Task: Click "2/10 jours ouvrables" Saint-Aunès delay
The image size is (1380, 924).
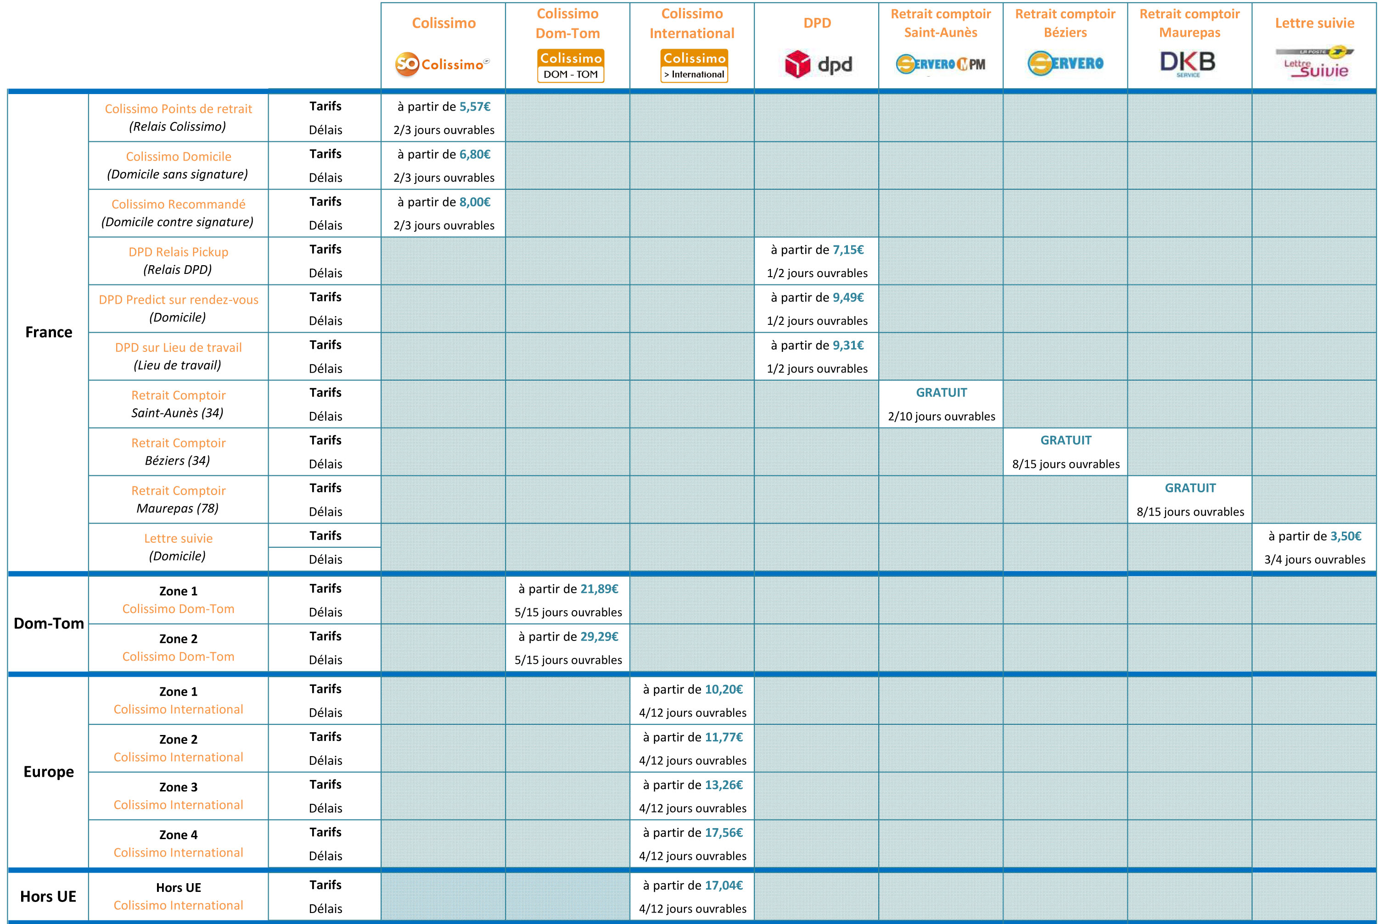Action: coord(942,417)
